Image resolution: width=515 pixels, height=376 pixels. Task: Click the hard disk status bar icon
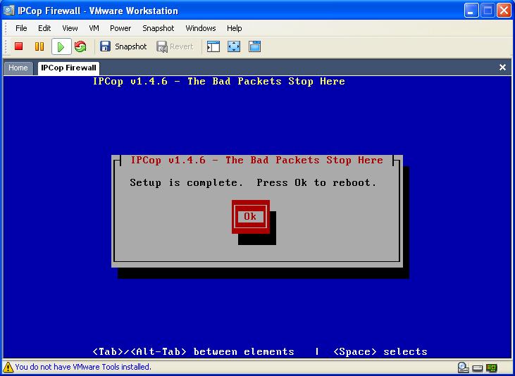pos(478,368)
